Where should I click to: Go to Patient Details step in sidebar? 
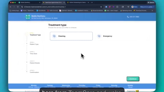tap(35, 62)
